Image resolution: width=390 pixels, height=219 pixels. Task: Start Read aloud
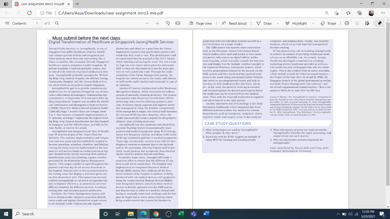click(x=234, y=23)
